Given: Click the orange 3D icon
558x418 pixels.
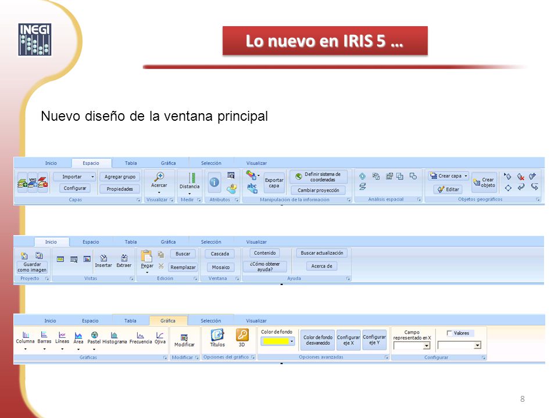Looking at the screenshot, I should (x=242, y=335).
